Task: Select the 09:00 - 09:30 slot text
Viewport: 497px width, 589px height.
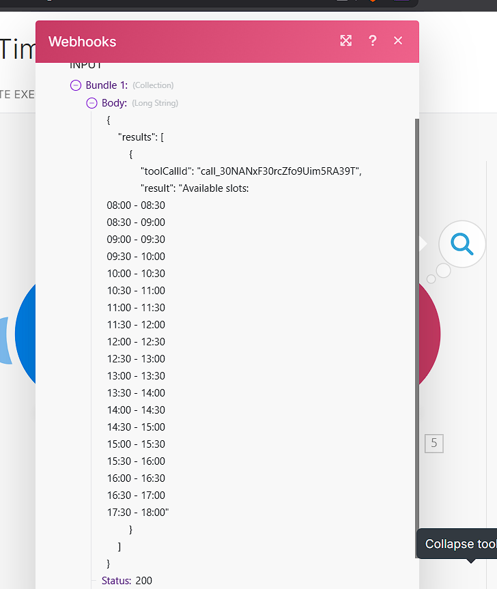Action: (x=136, y=240)
